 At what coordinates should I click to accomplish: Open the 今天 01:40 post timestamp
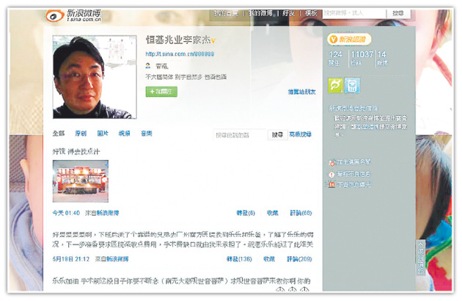click(66, 213)
